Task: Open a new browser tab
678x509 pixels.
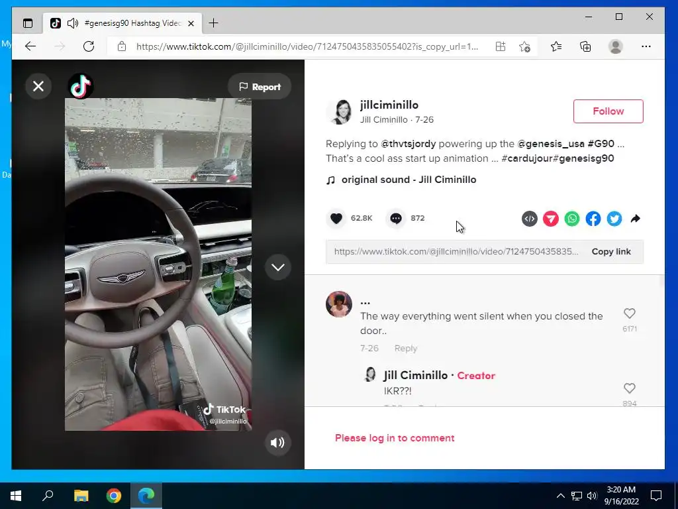Action: click(x=213, y=23)
